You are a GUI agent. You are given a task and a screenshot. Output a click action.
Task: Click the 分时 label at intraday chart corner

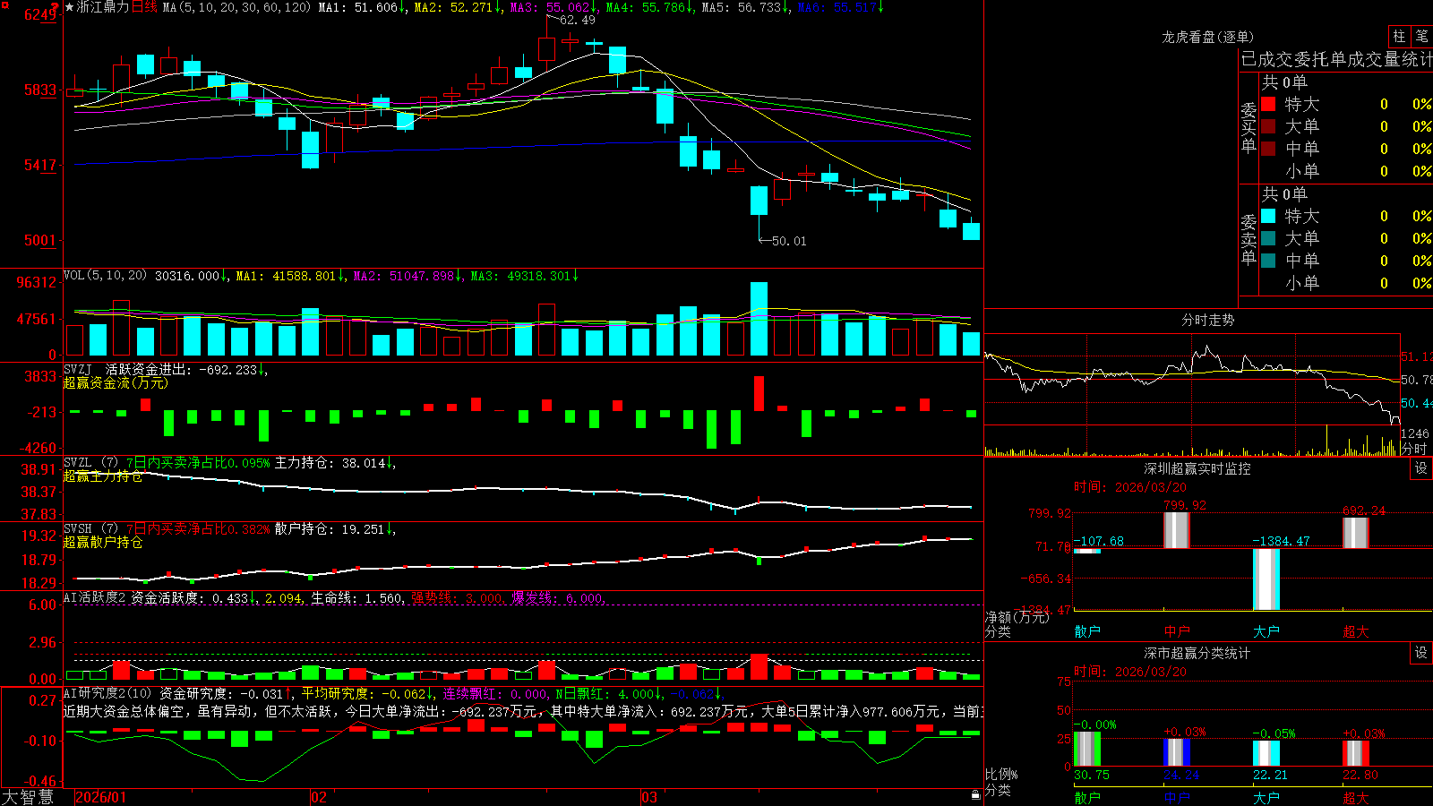1413,449
